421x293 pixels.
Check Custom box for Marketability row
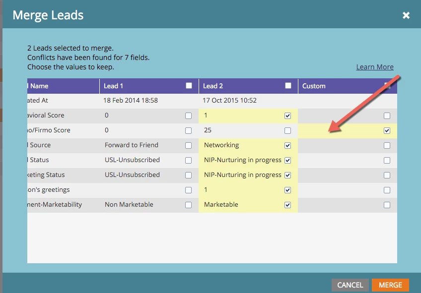pyautogui.click(x=387, y=205)
